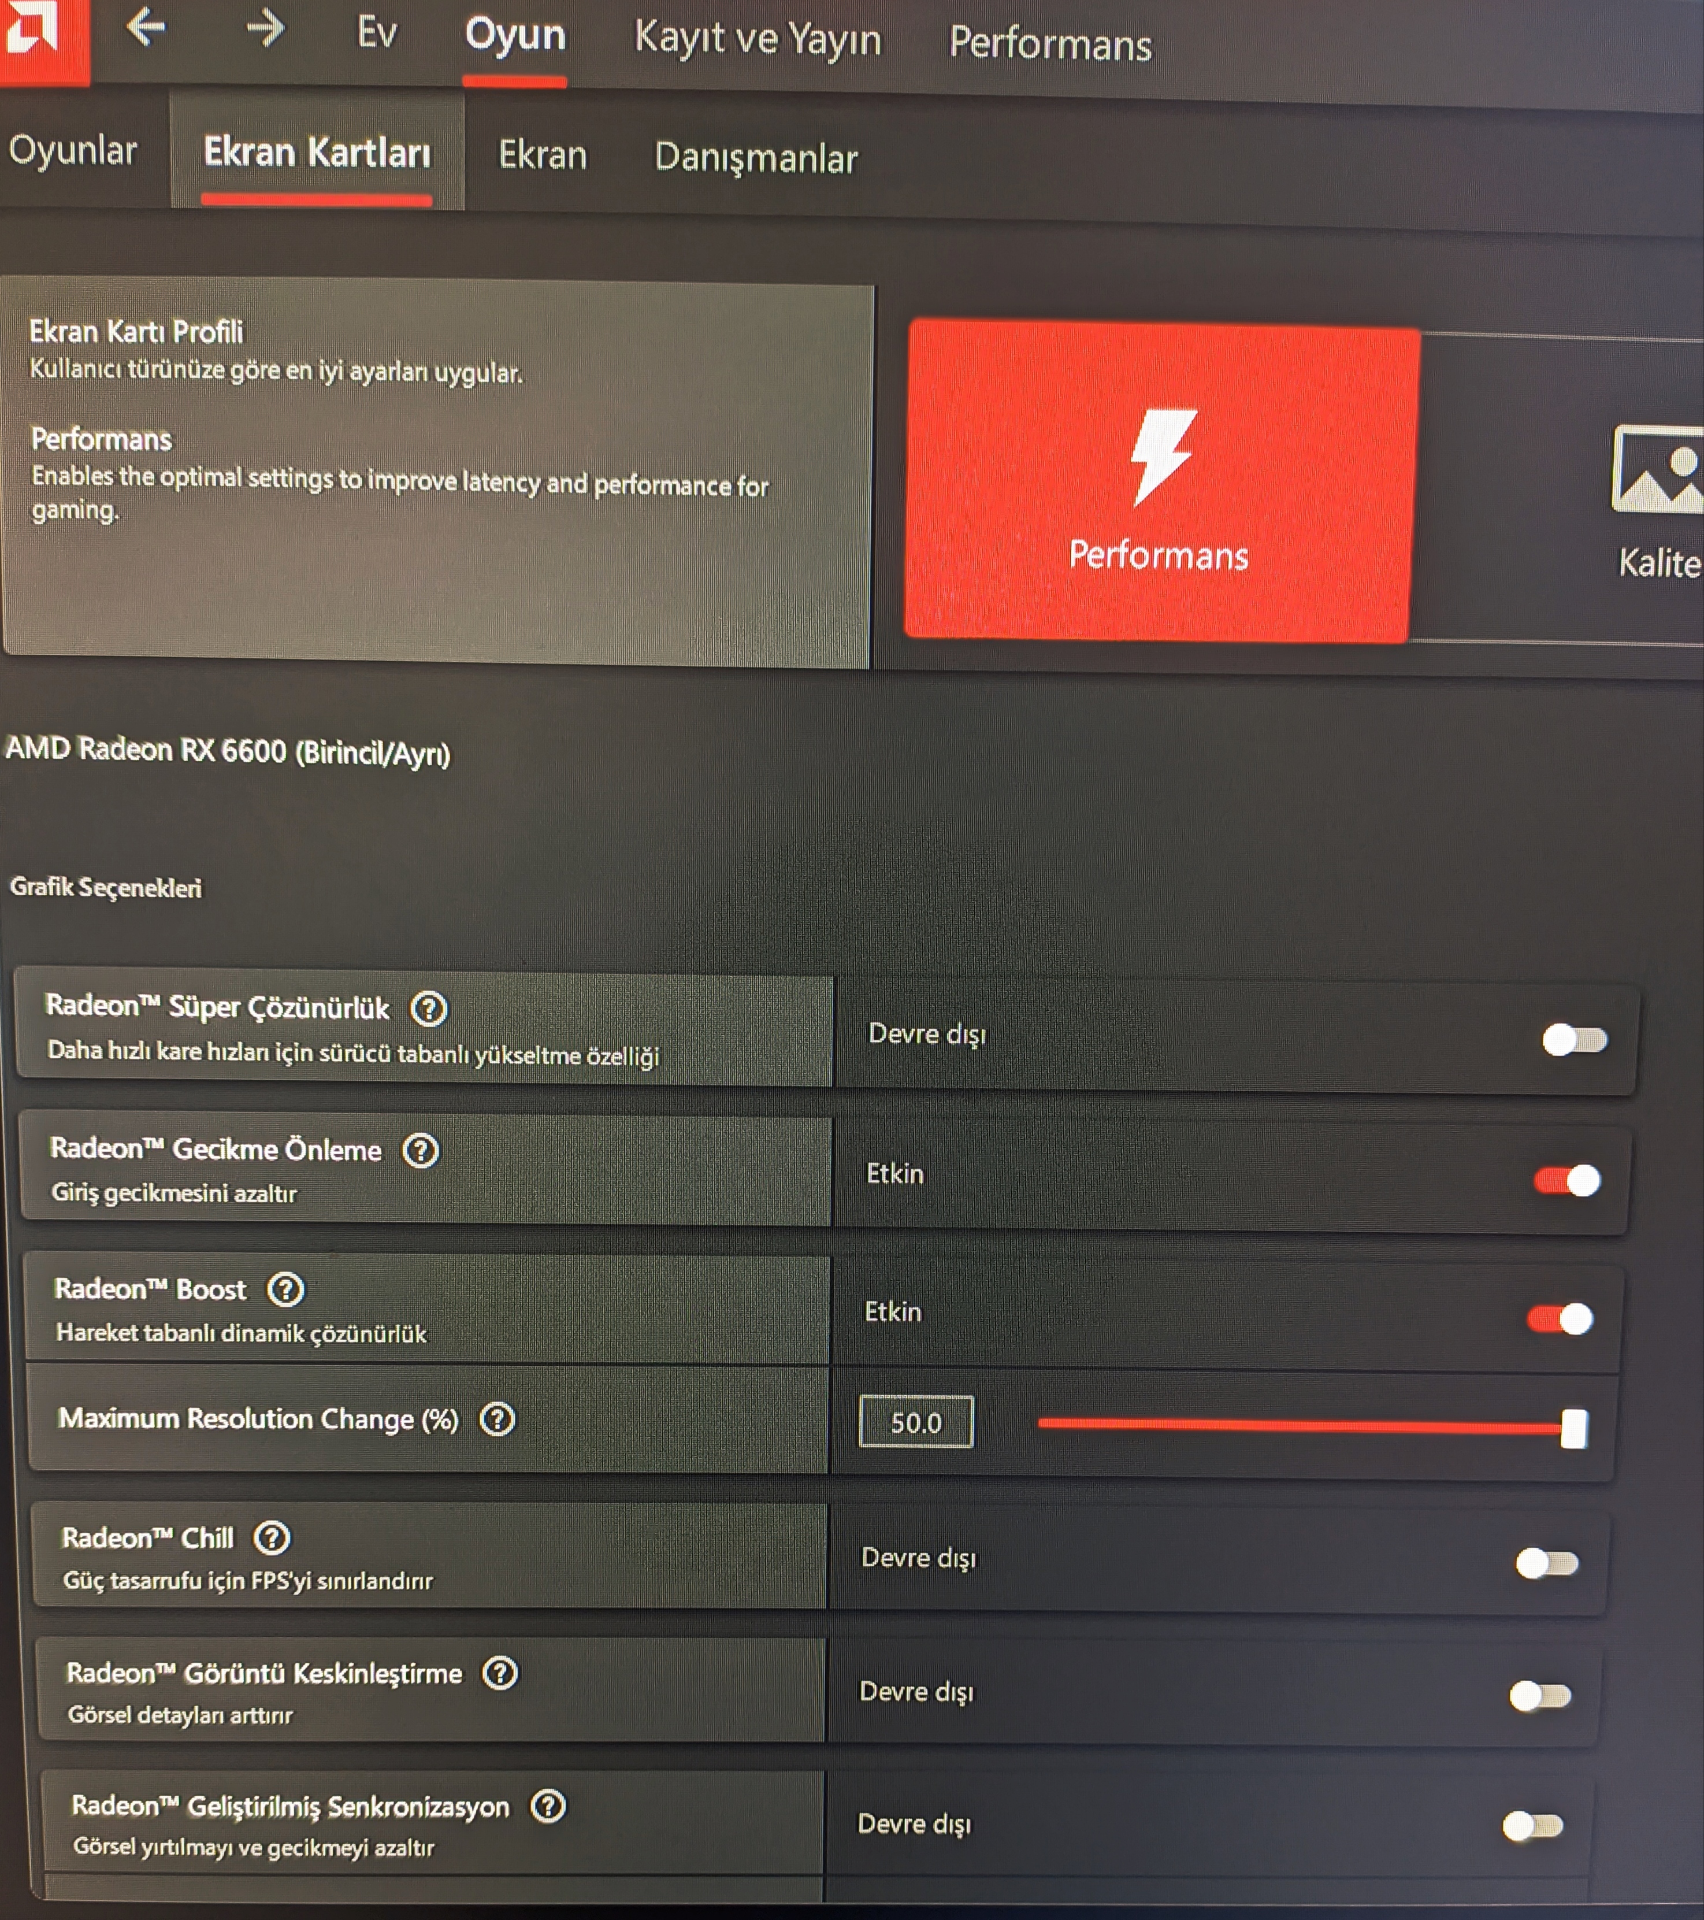Enable Radeon Geliştirilmiş Senkronizasyon toggle
This screenshot has height=1920, width=1704.
(x=1533, y=1826)
